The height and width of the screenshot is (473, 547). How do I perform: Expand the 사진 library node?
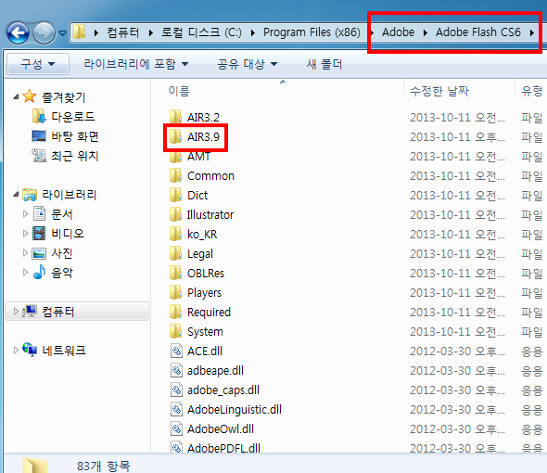(25, 253)
